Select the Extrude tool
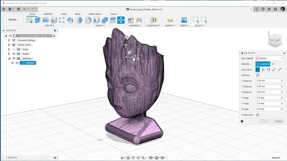 [38, 20]
